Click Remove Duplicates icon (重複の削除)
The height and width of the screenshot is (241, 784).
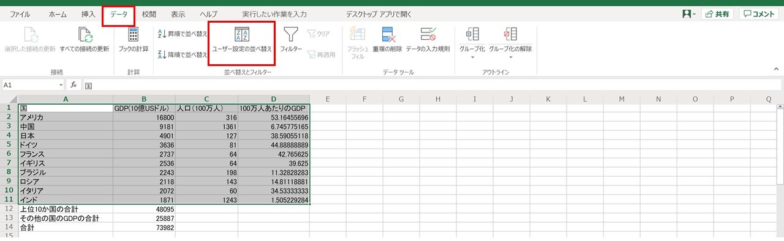387,34
